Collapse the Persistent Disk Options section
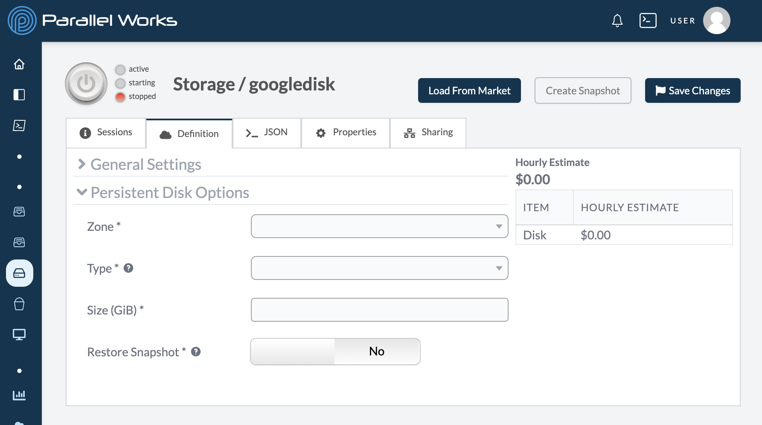762x425 pixels. click(x=163, y=192)
